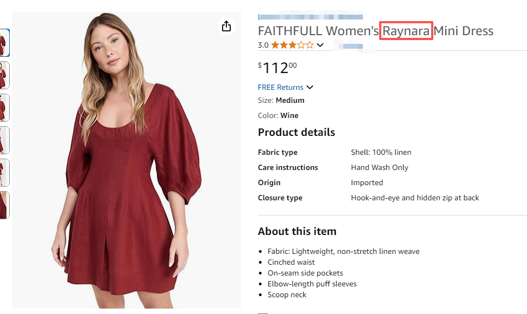
Task: Click the Color: Wine label
Action: tap(278, 115)
